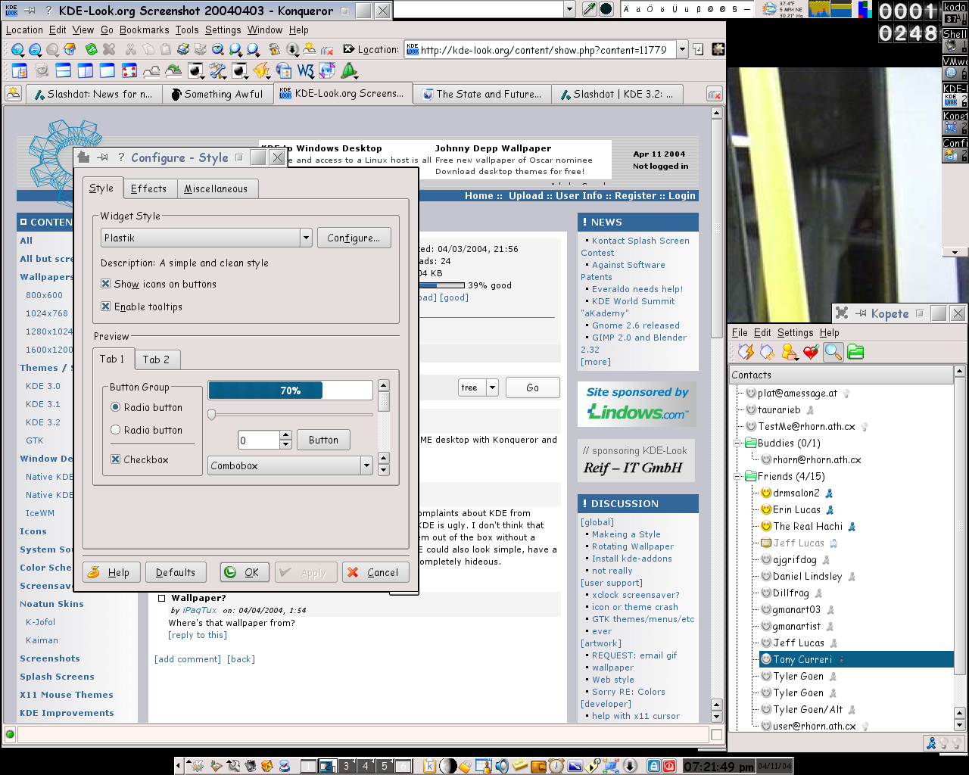Click the security padlock icon in Konqueror toolbar
This screenshot has width=969, height=775.
tap(274, 49)
